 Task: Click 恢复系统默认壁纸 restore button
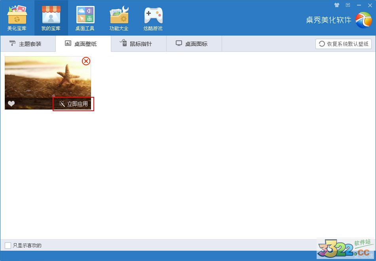[x=344, y=44]
